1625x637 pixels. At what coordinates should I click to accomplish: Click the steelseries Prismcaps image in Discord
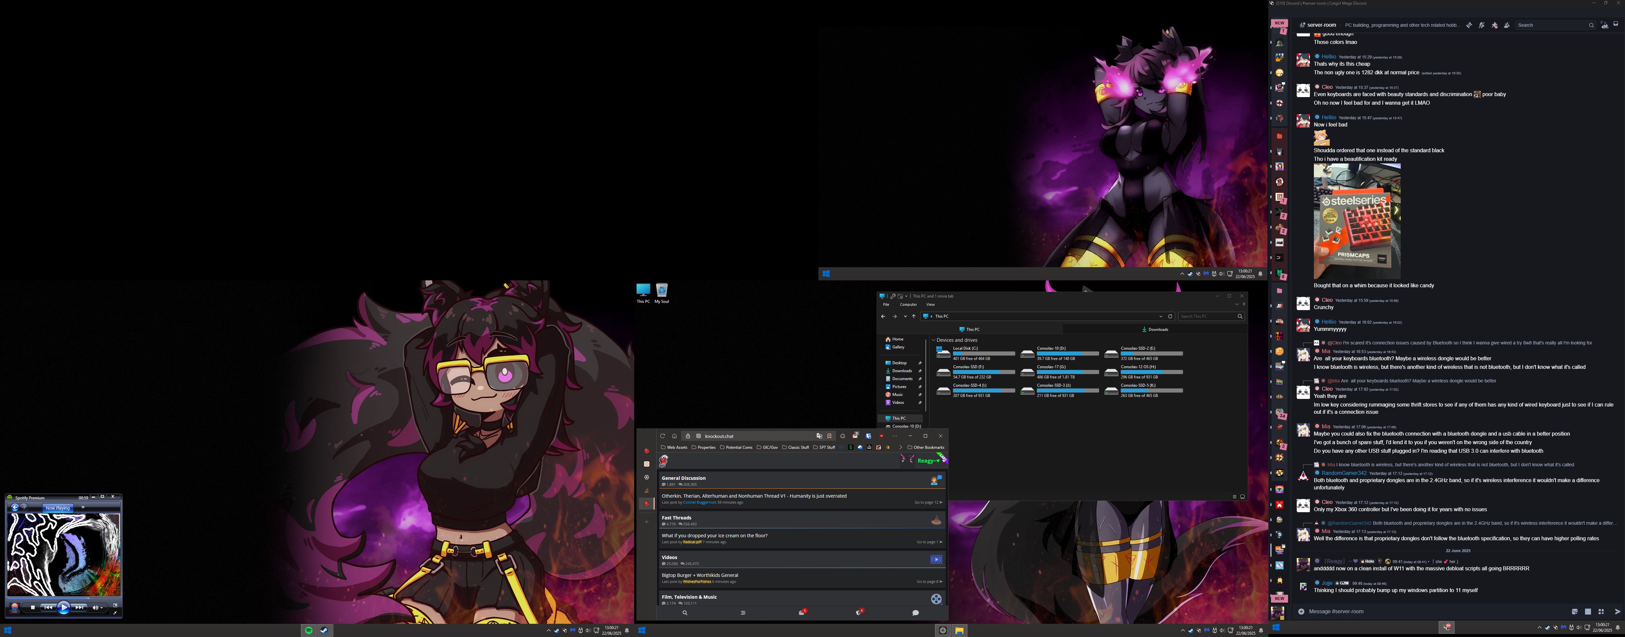(x=1357, y=221)
